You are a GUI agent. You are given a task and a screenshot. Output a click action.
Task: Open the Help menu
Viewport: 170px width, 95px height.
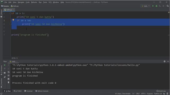(x=62, y=2)
